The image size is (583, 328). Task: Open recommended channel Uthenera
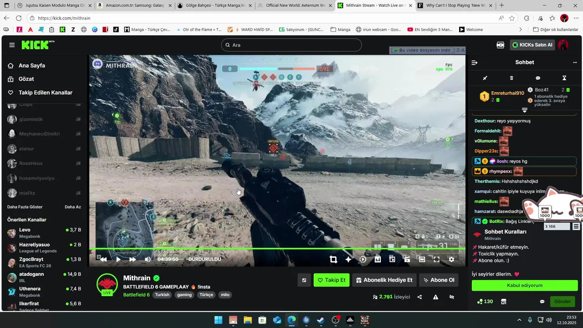click(44, 292)
